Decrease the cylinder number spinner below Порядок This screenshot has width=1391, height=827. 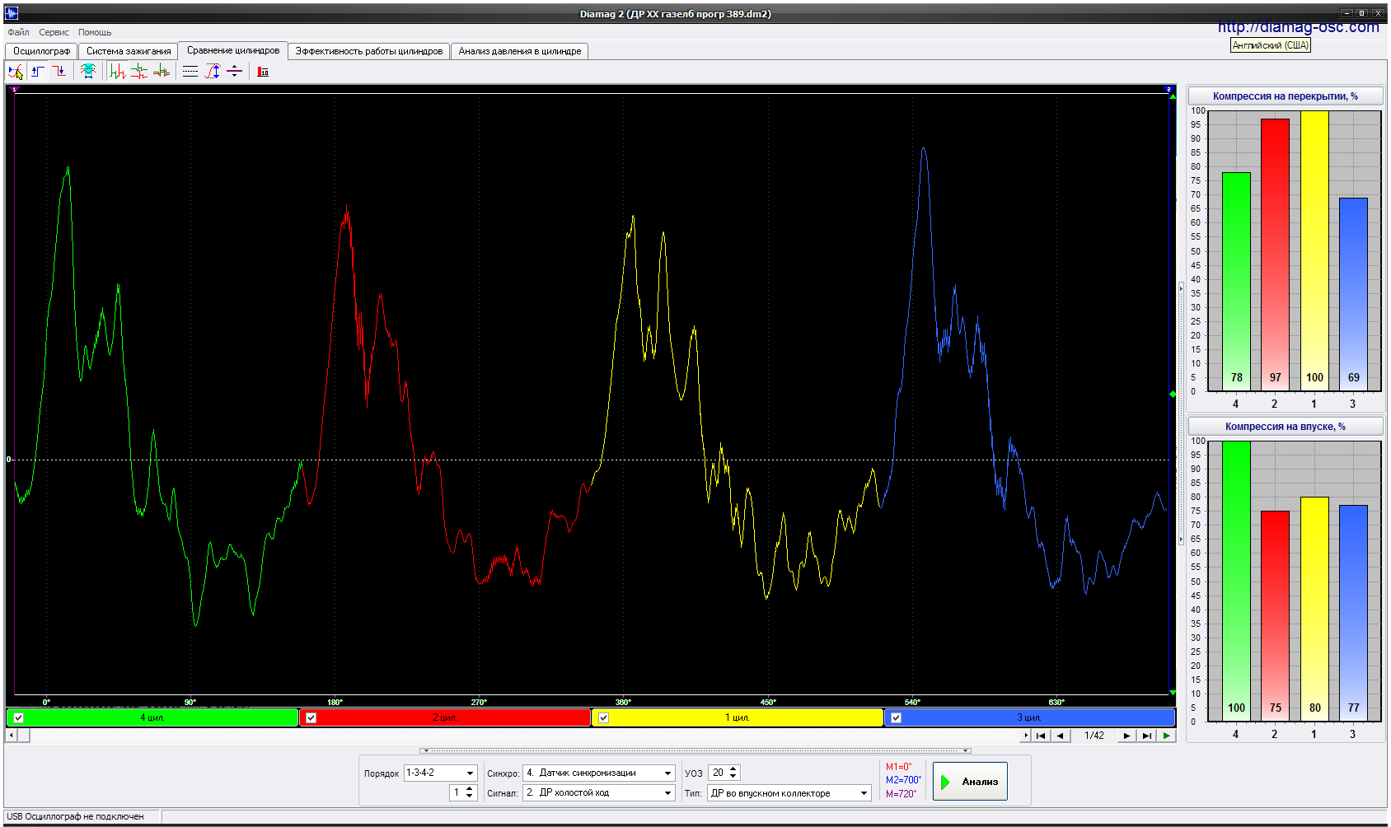pyautogui.click(x=469, y=797)
